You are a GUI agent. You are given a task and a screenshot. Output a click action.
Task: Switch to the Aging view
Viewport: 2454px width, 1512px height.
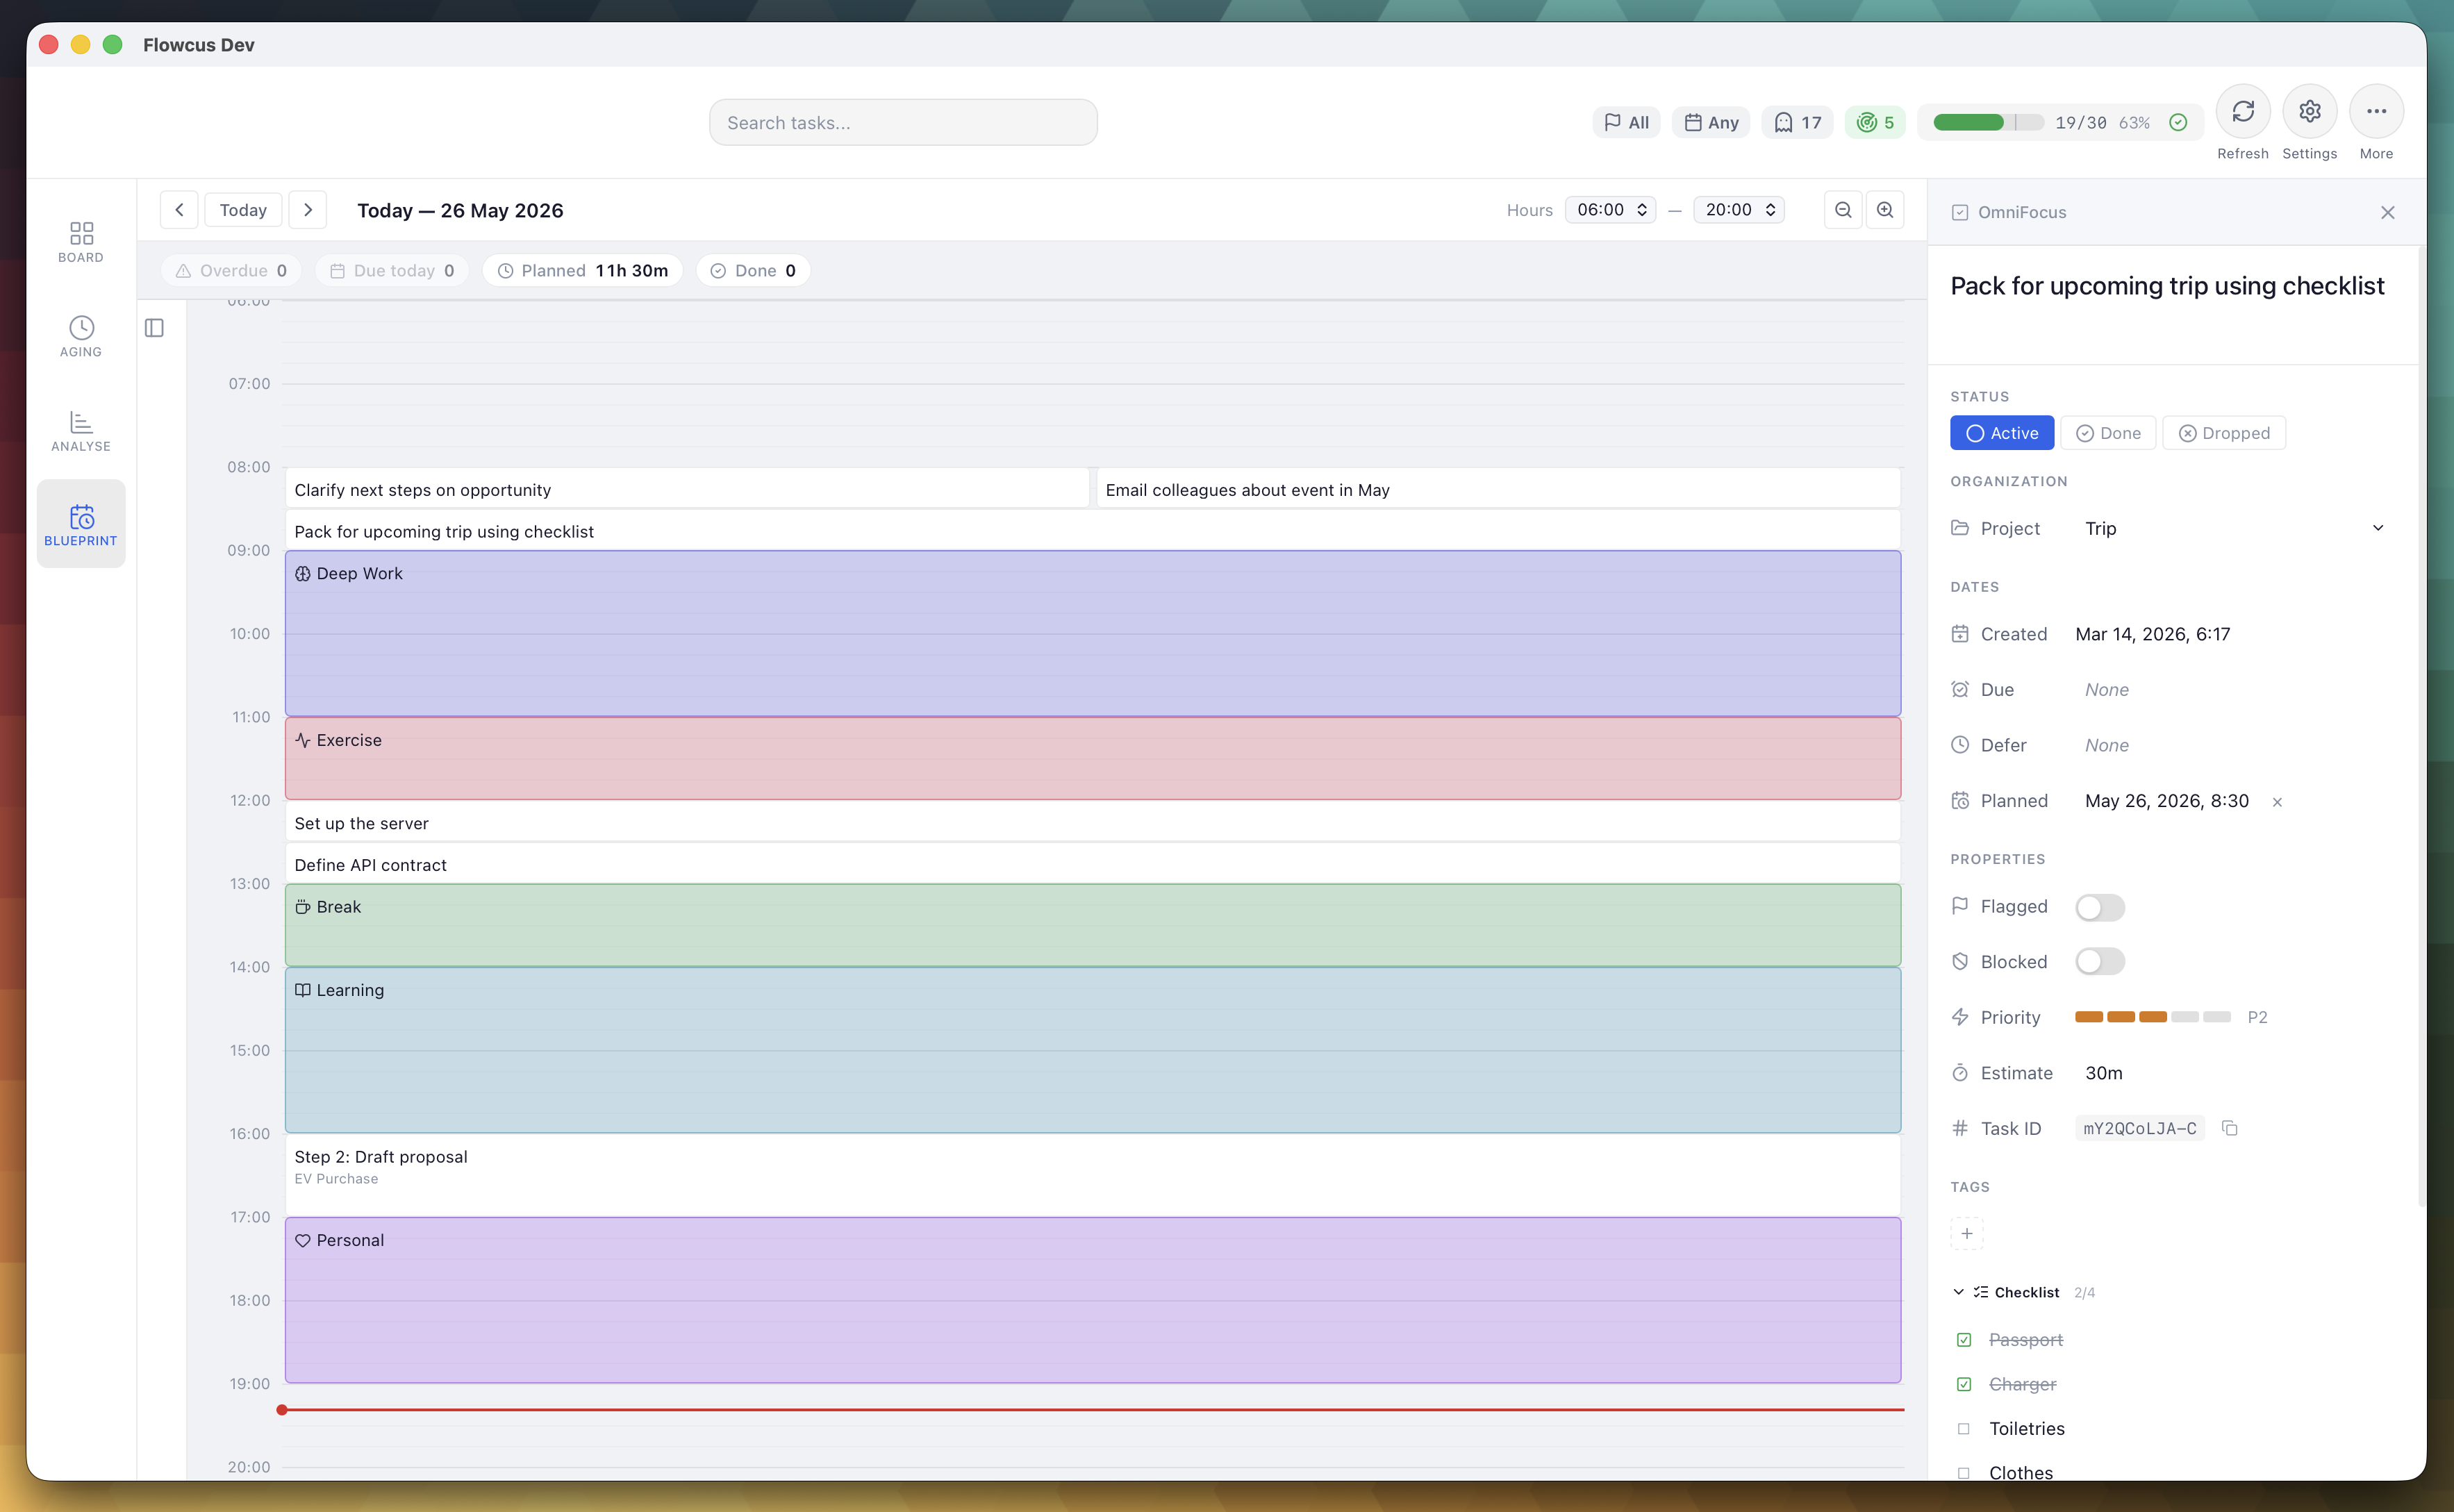click(81, 336)
